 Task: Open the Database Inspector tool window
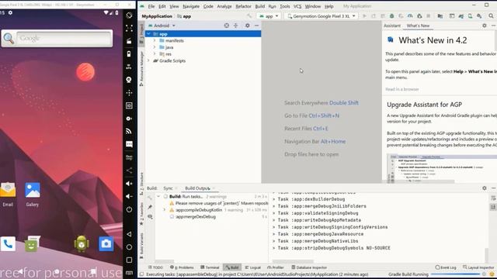309,267
